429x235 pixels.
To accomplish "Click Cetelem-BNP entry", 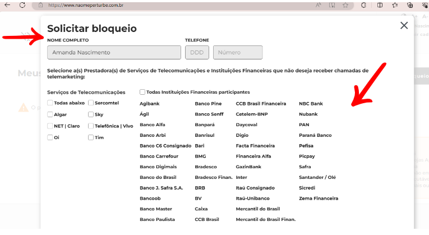I will tap(252, 114).
